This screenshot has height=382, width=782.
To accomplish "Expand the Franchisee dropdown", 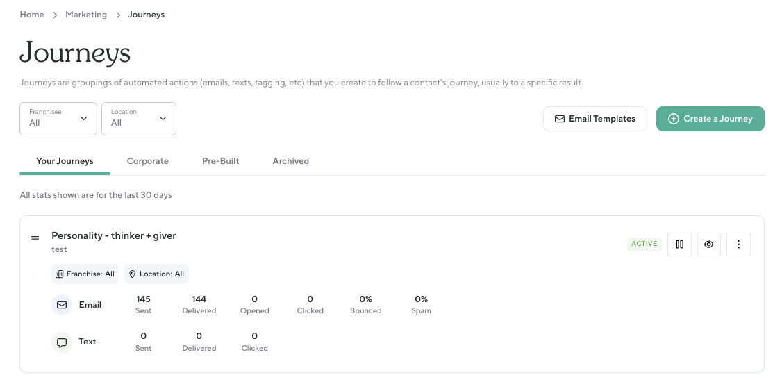I will pos(58,119).
